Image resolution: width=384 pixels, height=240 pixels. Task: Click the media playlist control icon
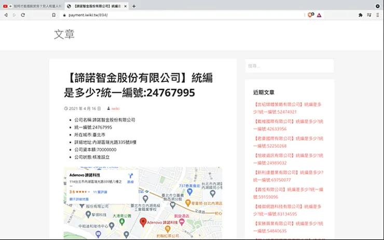(x=369, y=15)
